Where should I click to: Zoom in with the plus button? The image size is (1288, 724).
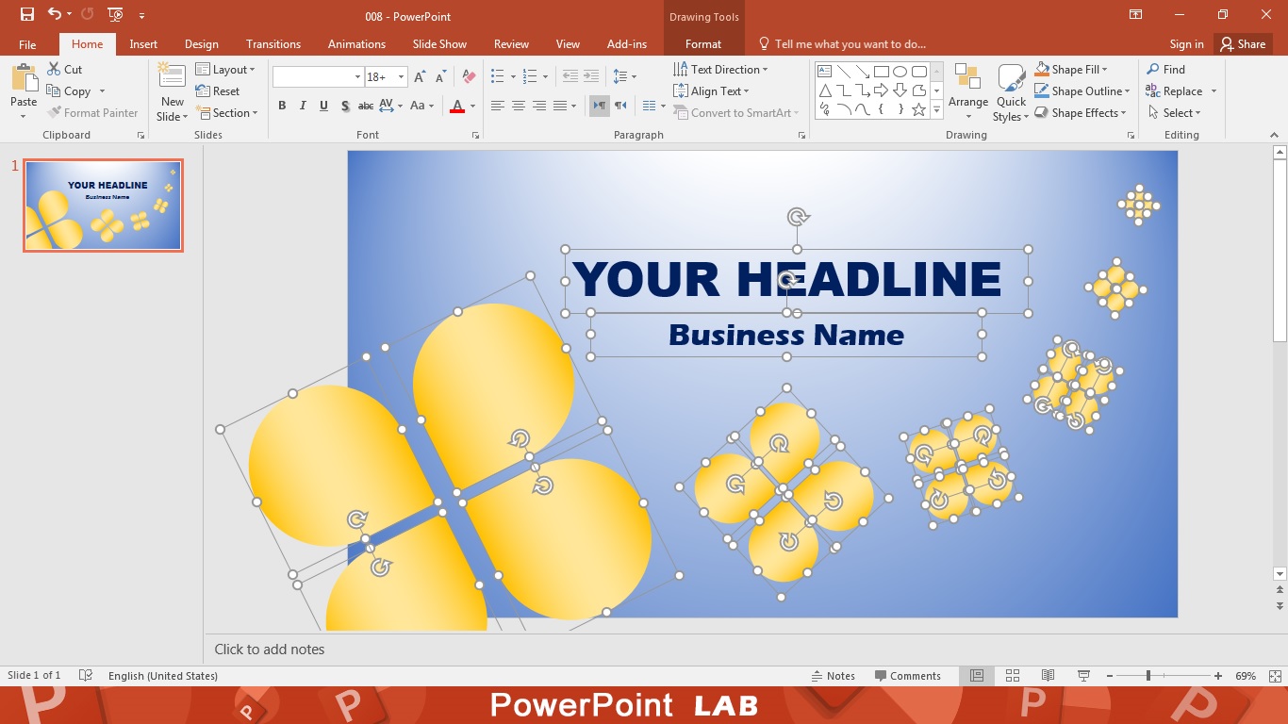tap(1218, 676)
